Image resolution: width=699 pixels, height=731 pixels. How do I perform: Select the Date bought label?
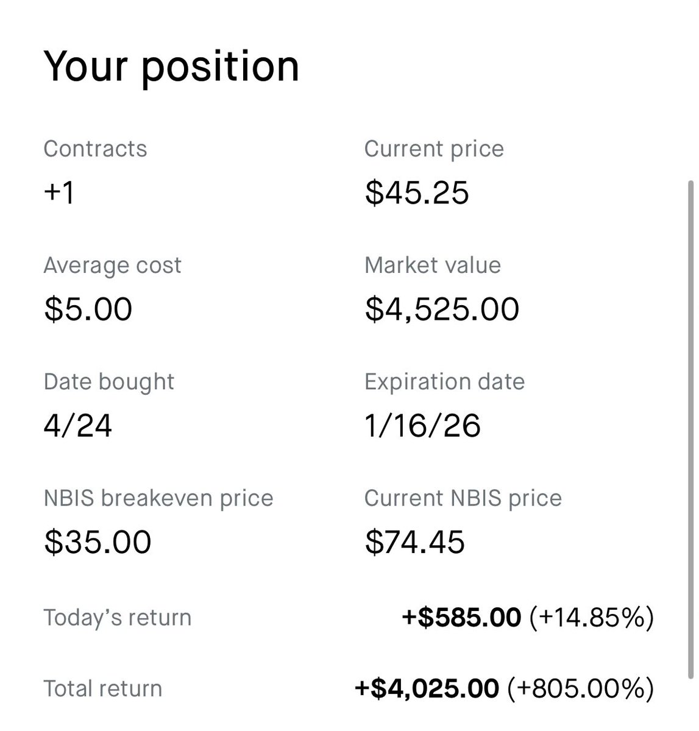click(108, 381)
